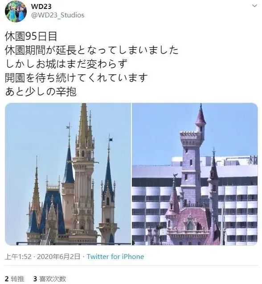Screen dimensions: 262x284
Task: Click the retweet count number 2
Action: pos(7,279)
